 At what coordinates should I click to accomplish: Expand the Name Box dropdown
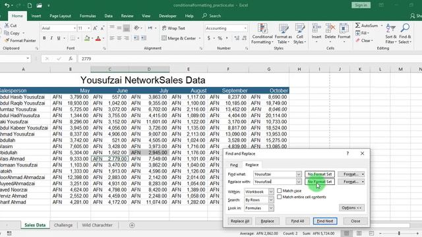(x=28, y=59)
